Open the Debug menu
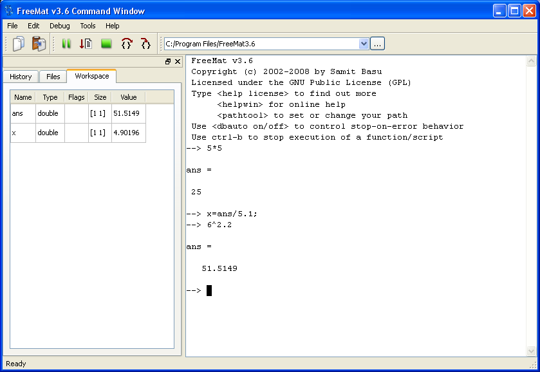Screen dimensions: 540x372 60,26
